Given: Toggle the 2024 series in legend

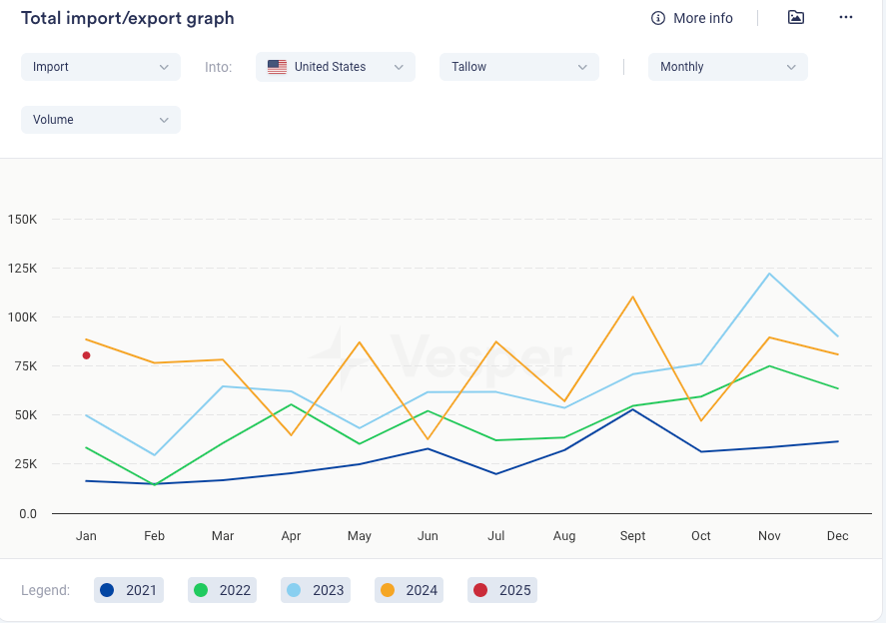Looking at the screenshot, I should tap(410, 590).
